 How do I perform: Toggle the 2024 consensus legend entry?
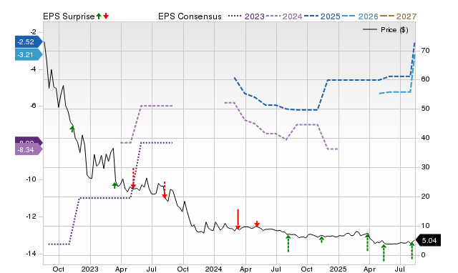click(284, 16)
